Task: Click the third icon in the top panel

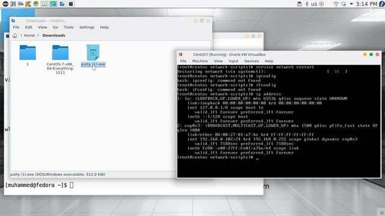Action: [x=20, y=4]
